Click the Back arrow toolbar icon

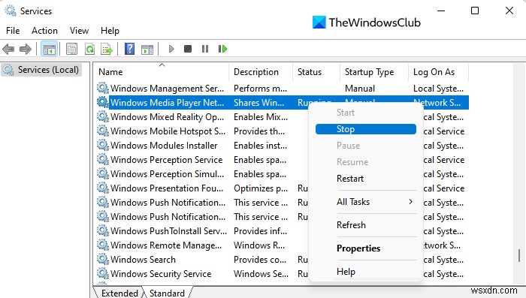tap(8, 50)
